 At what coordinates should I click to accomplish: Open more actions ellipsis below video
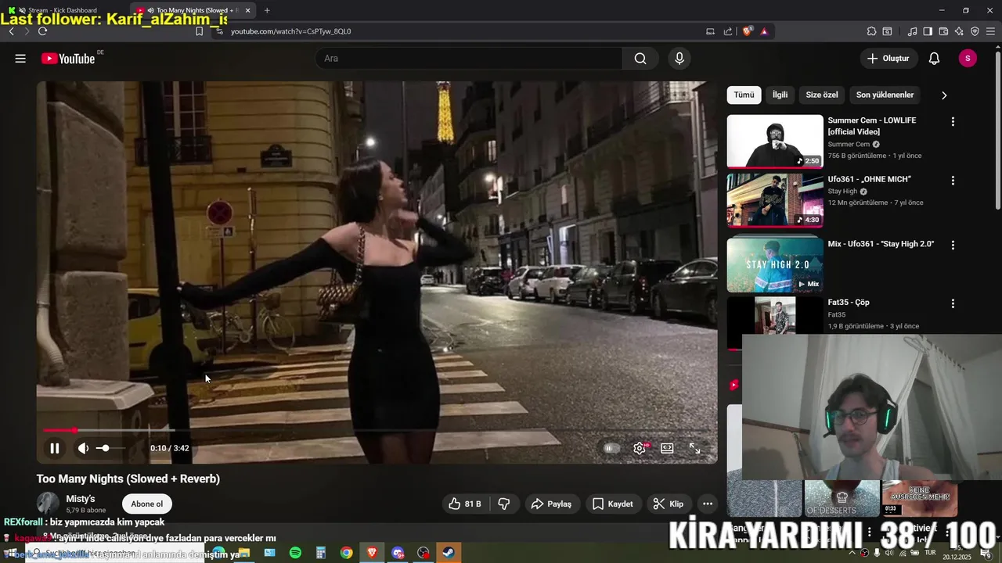point(707,504)
